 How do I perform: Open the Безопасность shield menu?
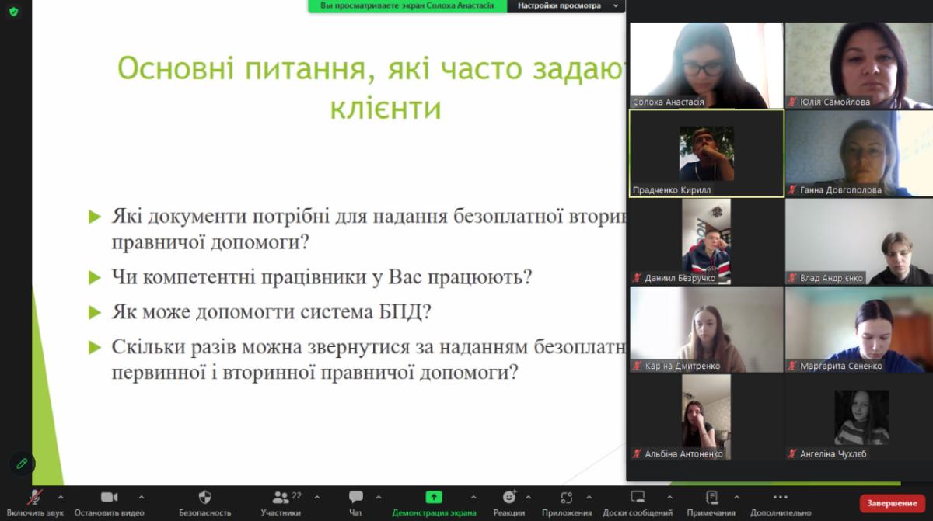tap(205, 502)
